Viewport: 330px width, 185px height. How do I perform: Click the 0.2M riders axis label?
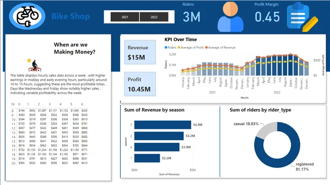(172, 54)
